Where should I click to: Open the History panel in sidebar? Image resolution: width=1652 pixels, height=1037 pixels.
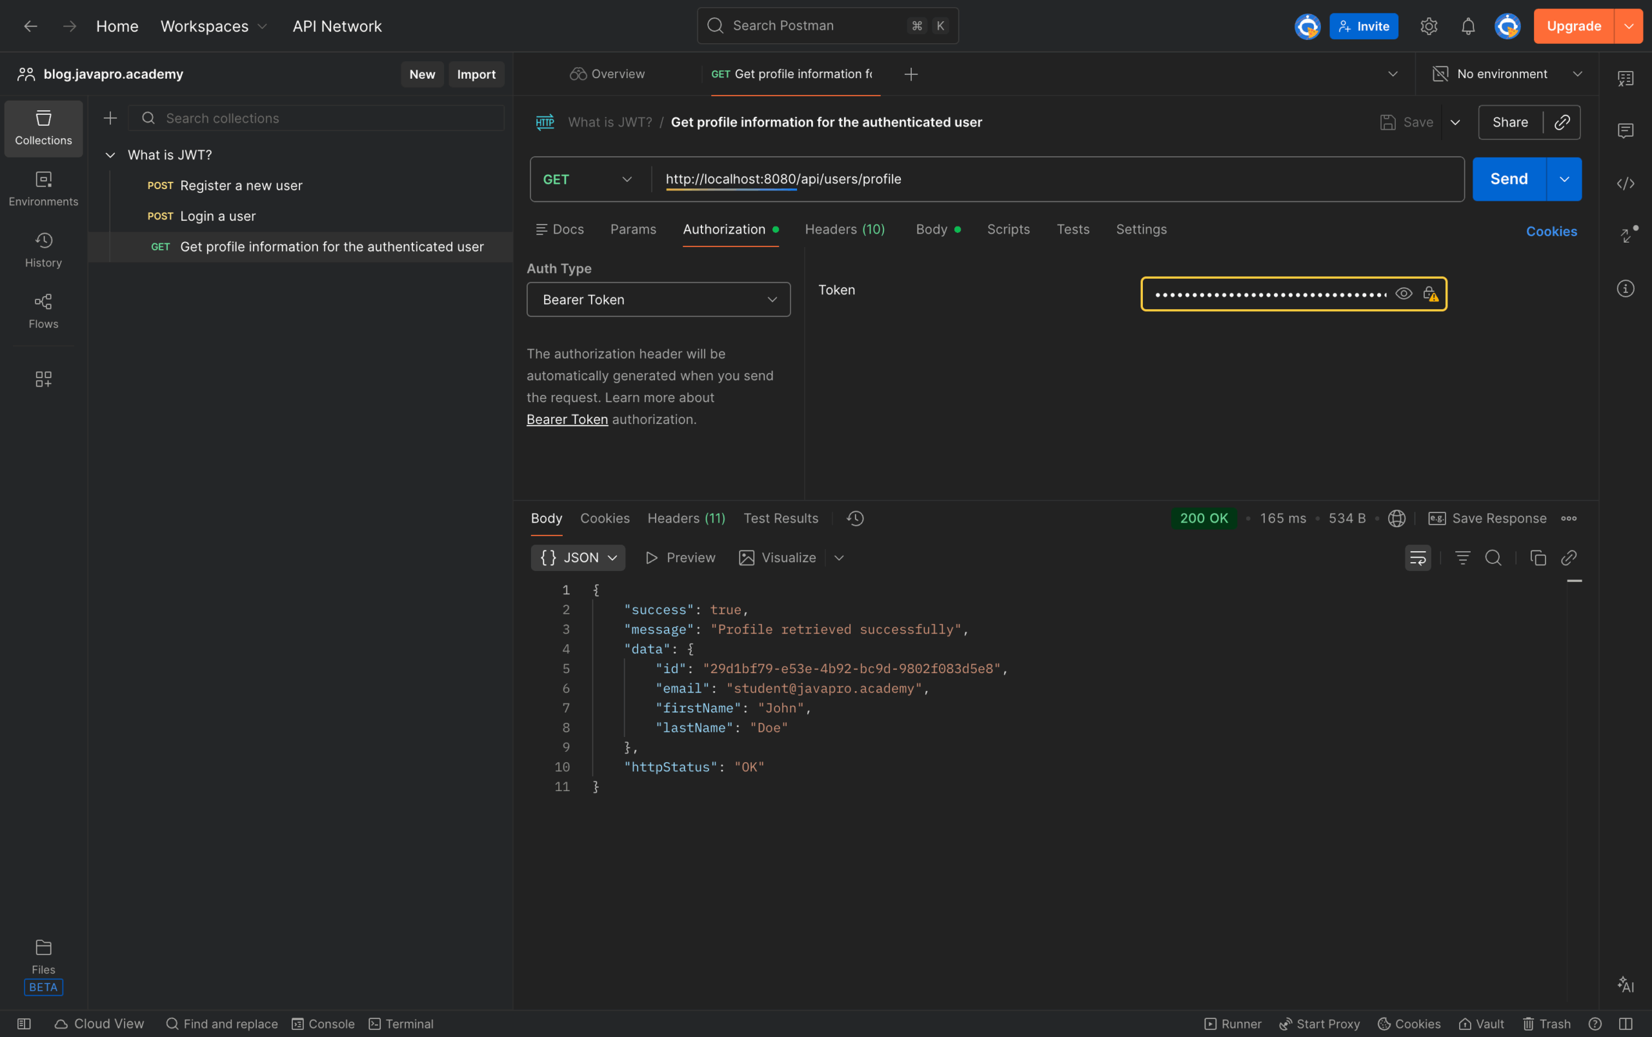pos(43,248)
